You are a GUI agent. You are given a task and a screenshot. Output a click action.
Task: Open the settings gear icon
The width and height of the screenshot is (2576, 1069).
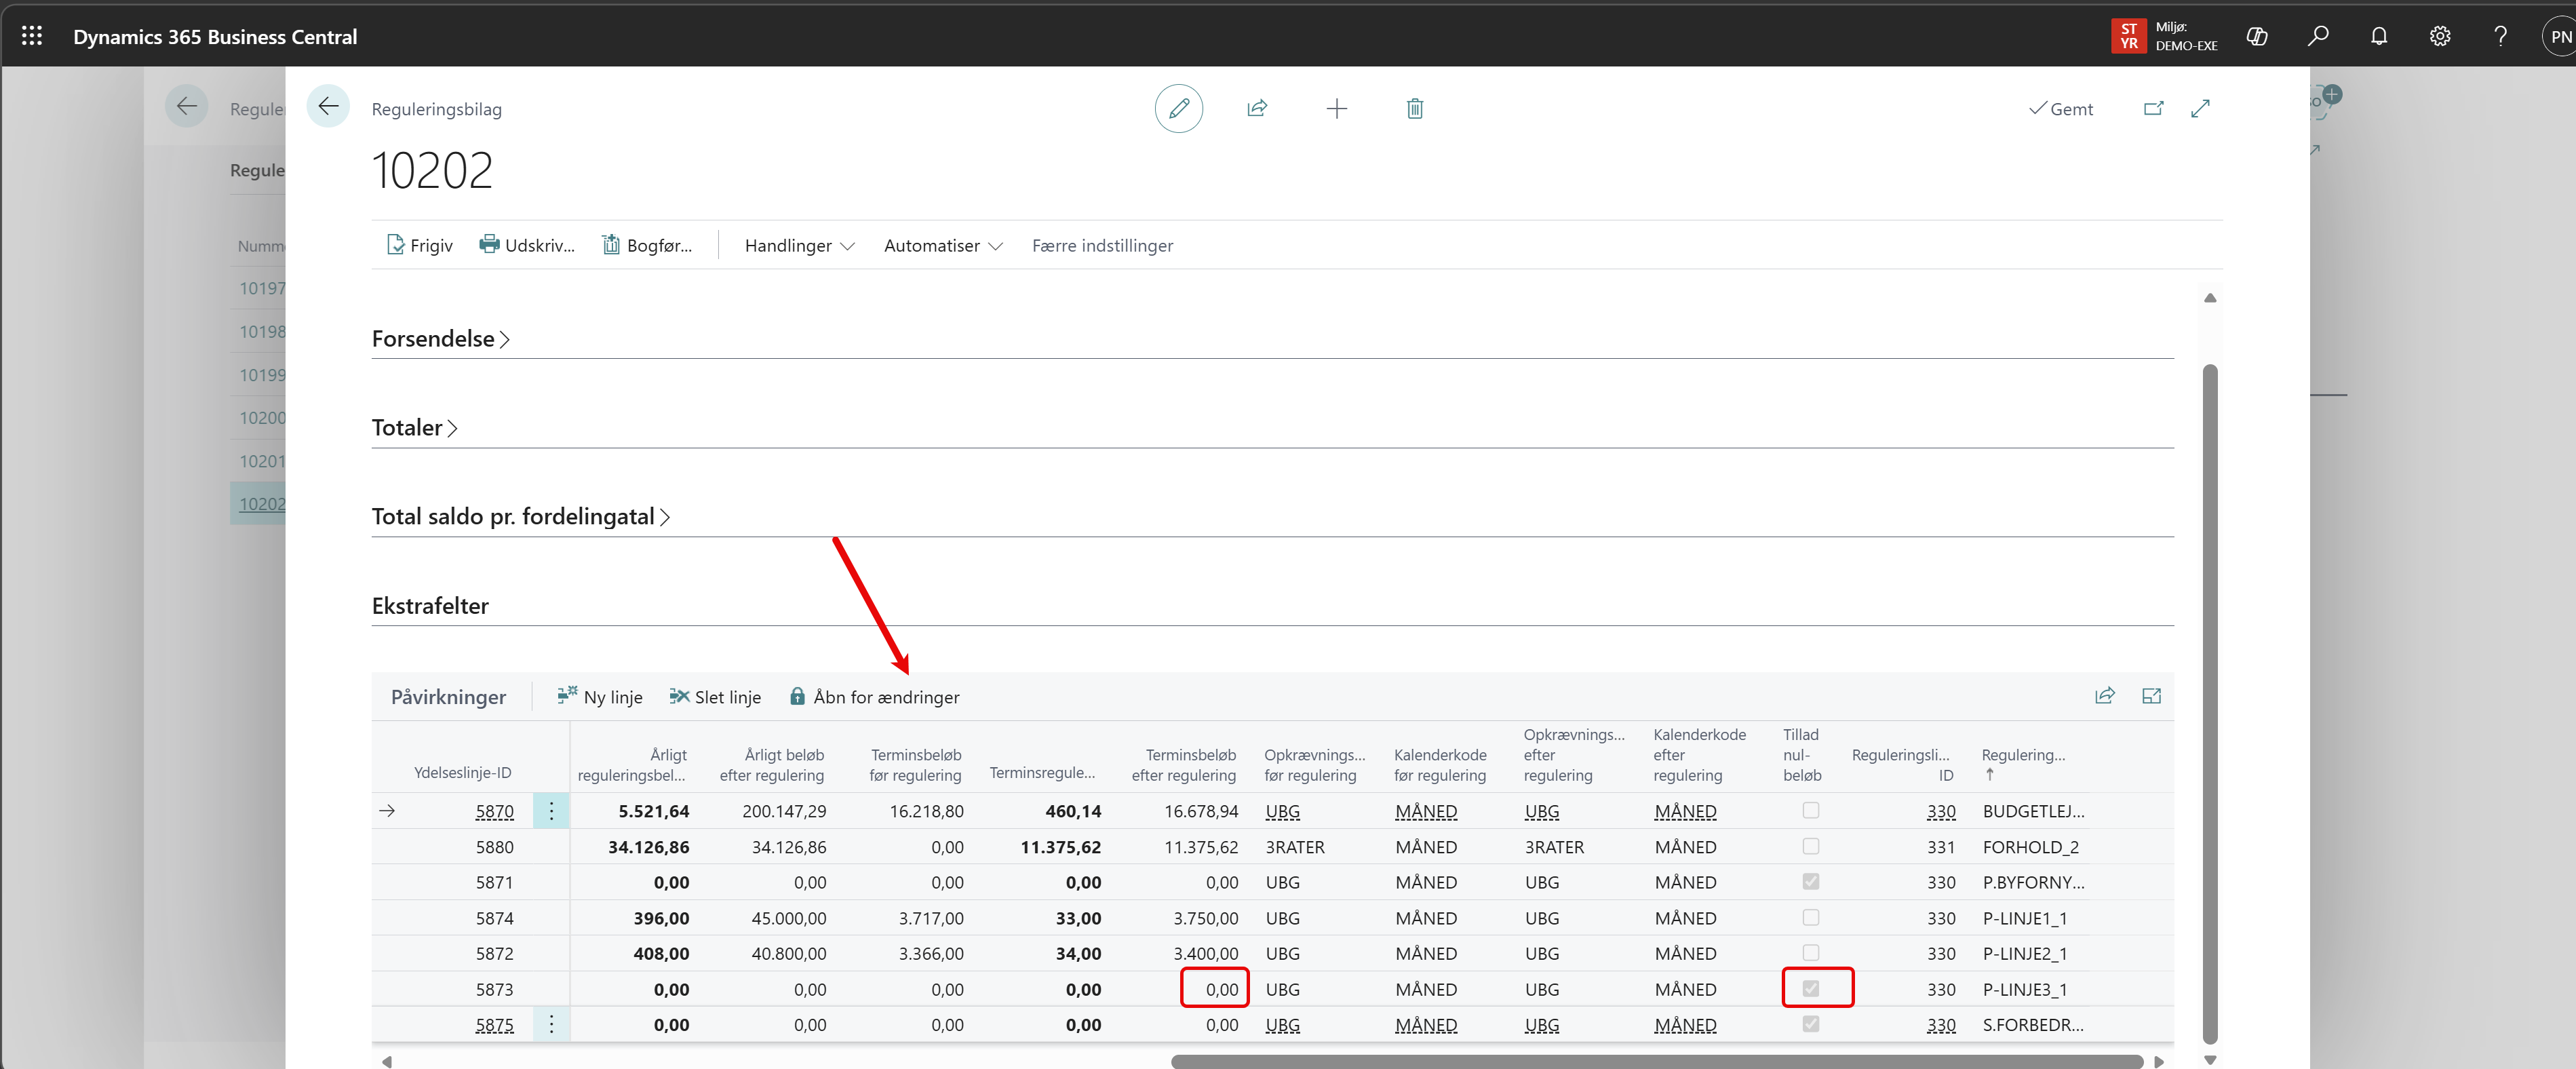[x=2439, y=36]
